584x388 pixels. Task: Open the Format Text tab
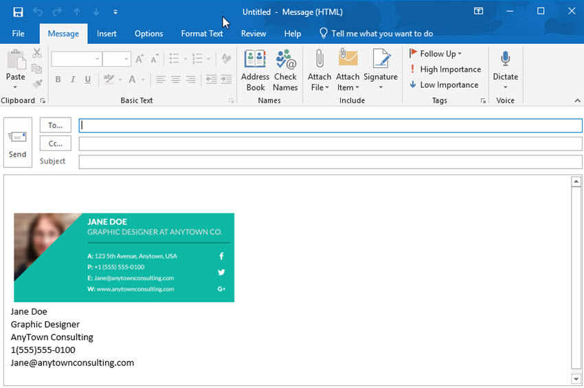pyautogui.click(x=202, y=34)
